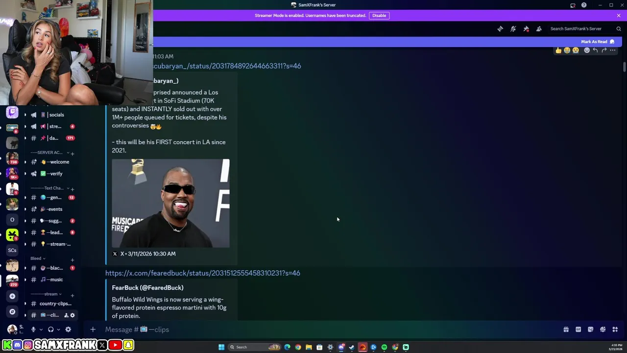
Task: Collapse the Bleed category
Action: [x=38, y=258]
